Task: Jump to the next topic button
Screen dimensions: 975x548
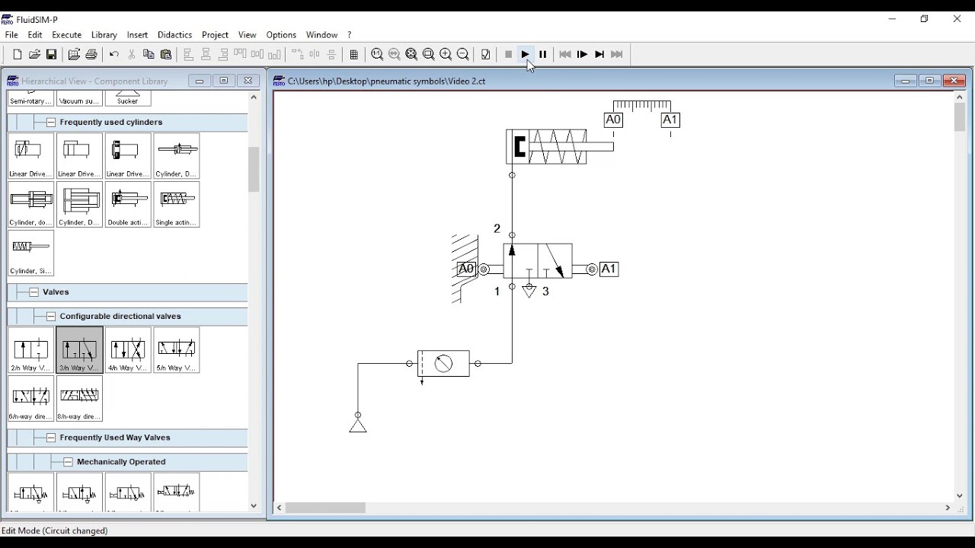Action: click(x=617, y=54)
